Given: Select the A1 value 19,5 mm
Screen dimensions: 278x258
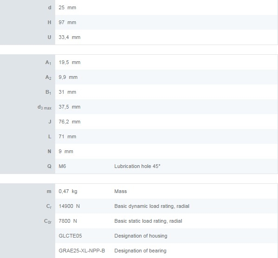Looking at the screenshot, I should point(70,63).
